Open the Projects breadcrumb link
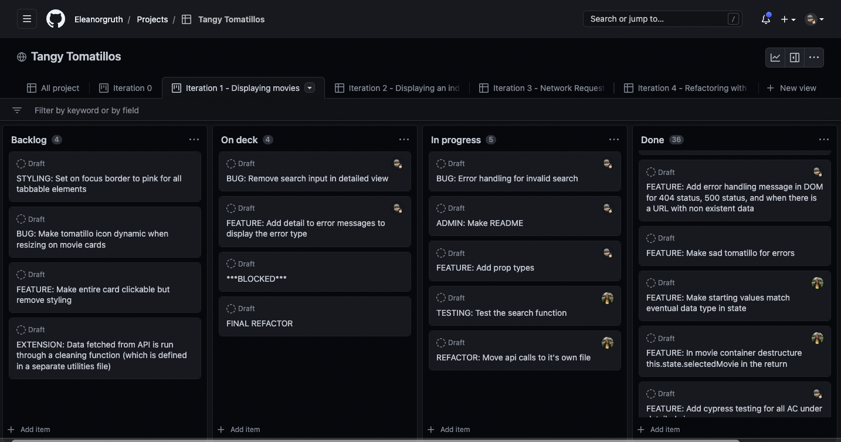The image size is (841, 442). point(152,19)
